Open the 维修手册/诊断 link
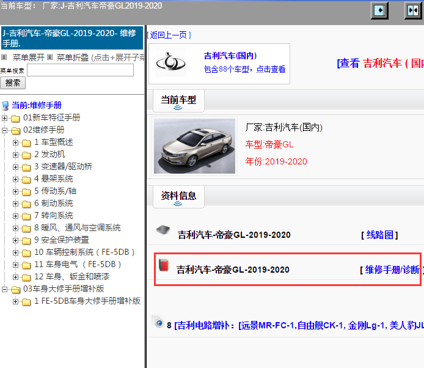 point(392,270)
